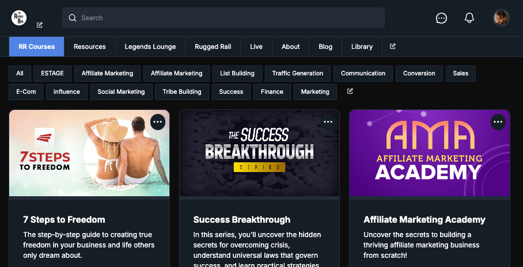Open the 7 Steps to Freedom thumbnail
523x267 pixels.
(x=89, y=153)
